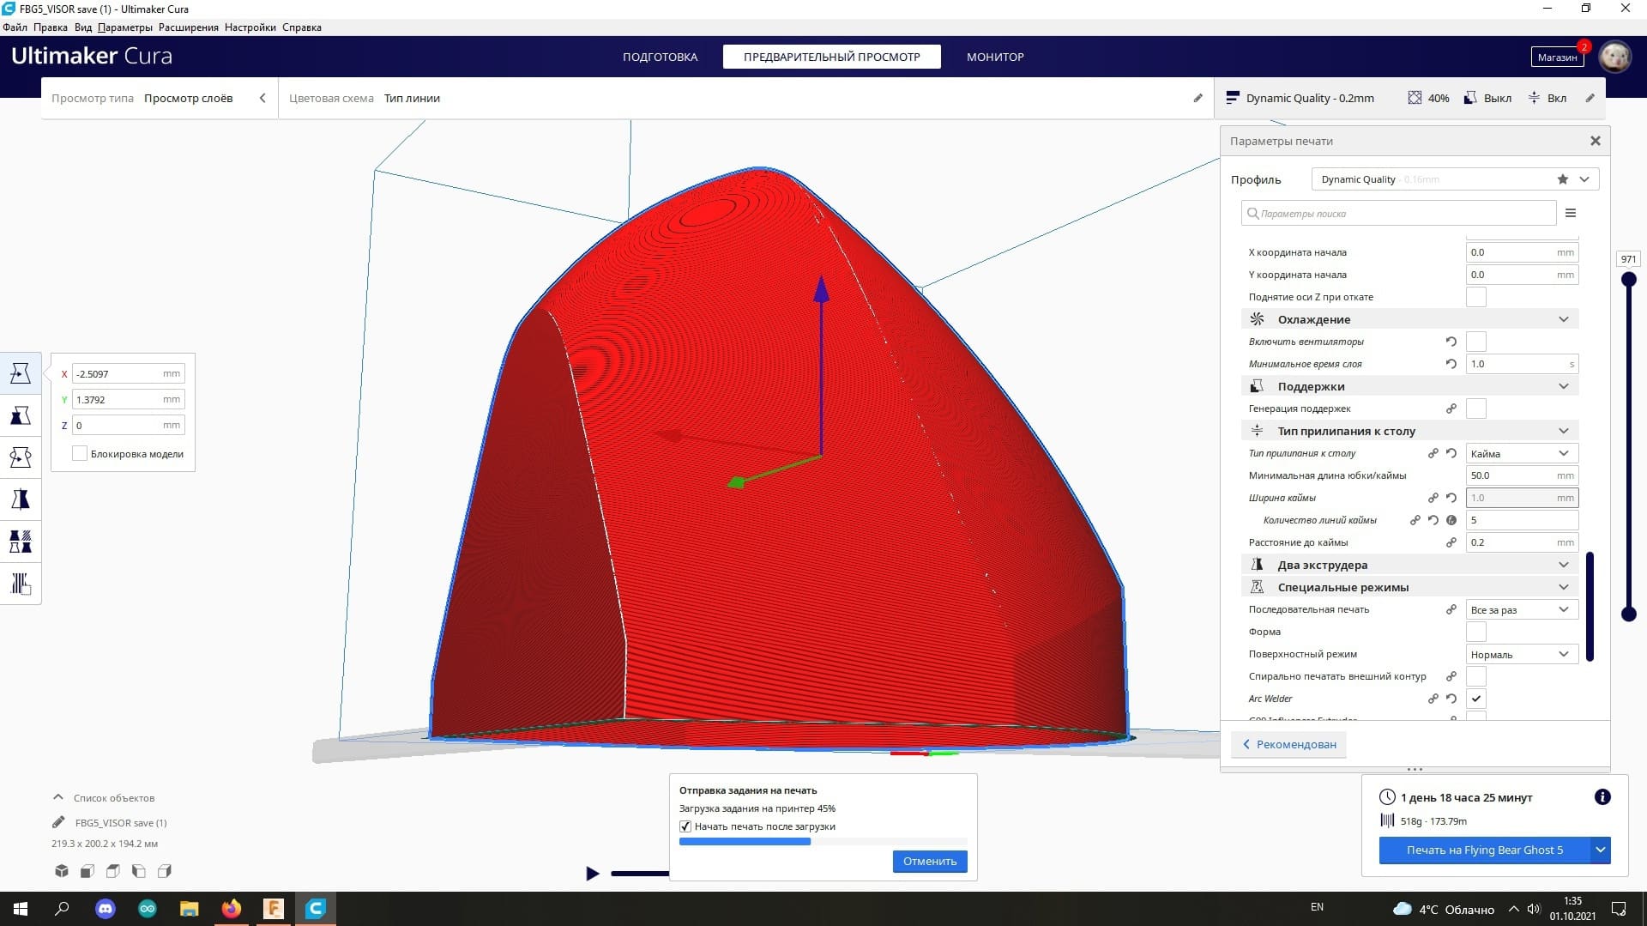This screenshot has height=926, width=1647.
Task: Open 'Последовательная печать' dropdown
Action: point(1522,609)
